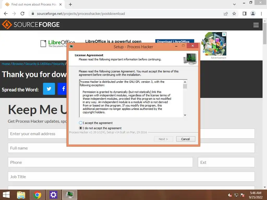
Task: Click the Process Hacker setup title bar icon
Action: pos(71,46)
